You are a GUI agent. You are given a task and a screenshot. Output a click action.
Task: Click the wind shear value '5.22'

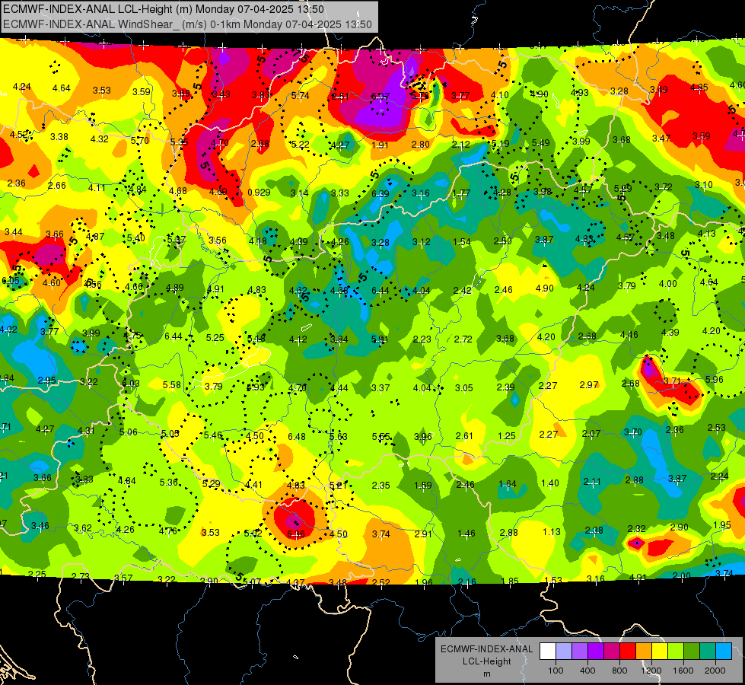tap(301, 144)
